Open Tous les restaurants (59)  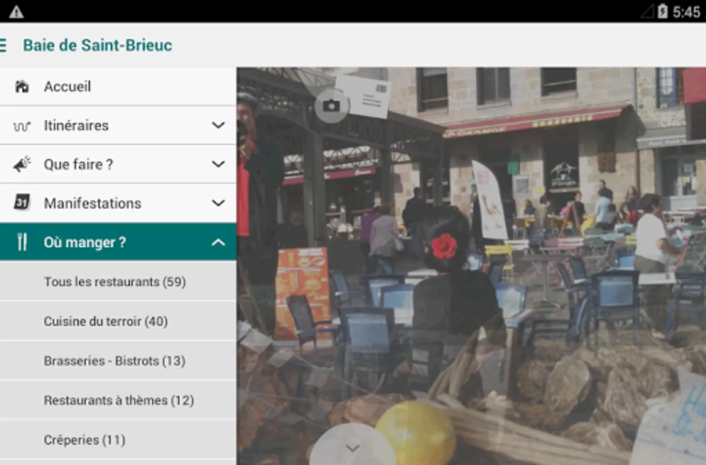click(118, 282)
